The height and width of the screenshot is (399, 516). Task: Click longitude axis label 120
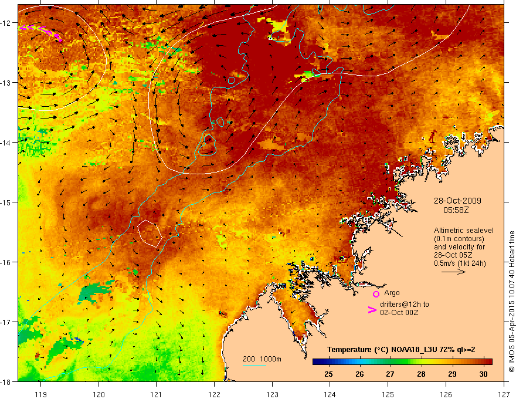99,394
